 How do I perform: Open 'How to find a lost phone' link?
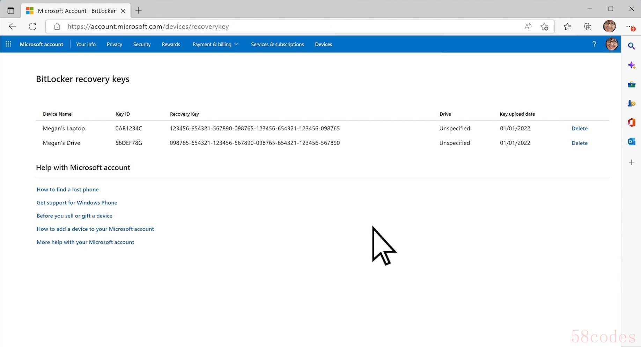pos(68,190)
